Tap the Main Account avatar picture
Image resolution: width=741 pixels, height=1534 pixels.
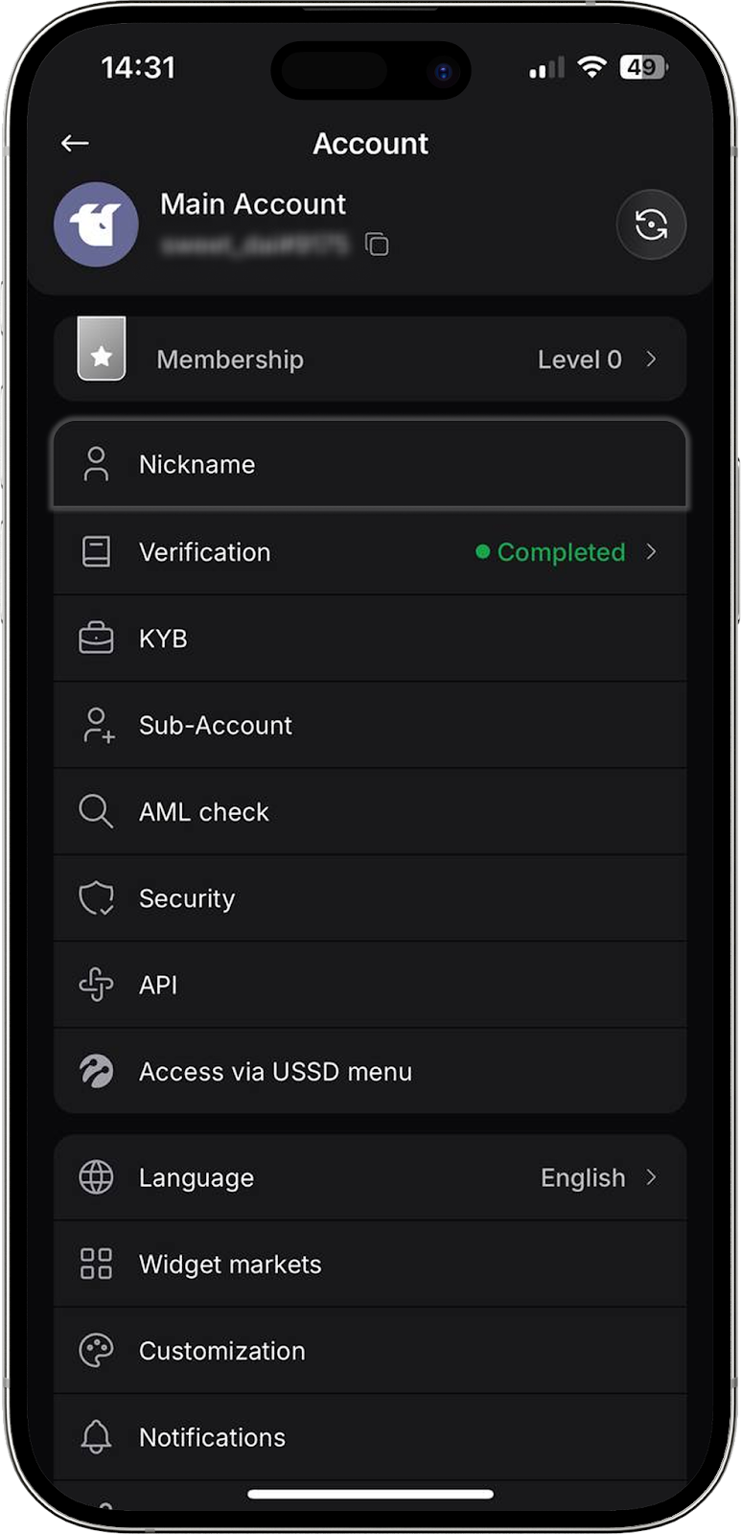coord(96,224)
